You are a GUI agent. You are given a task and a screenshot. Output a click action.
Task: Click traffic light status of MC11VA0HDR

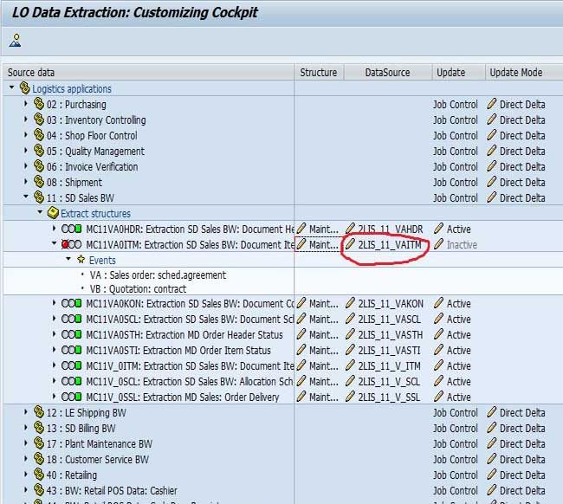click(71, 229)
